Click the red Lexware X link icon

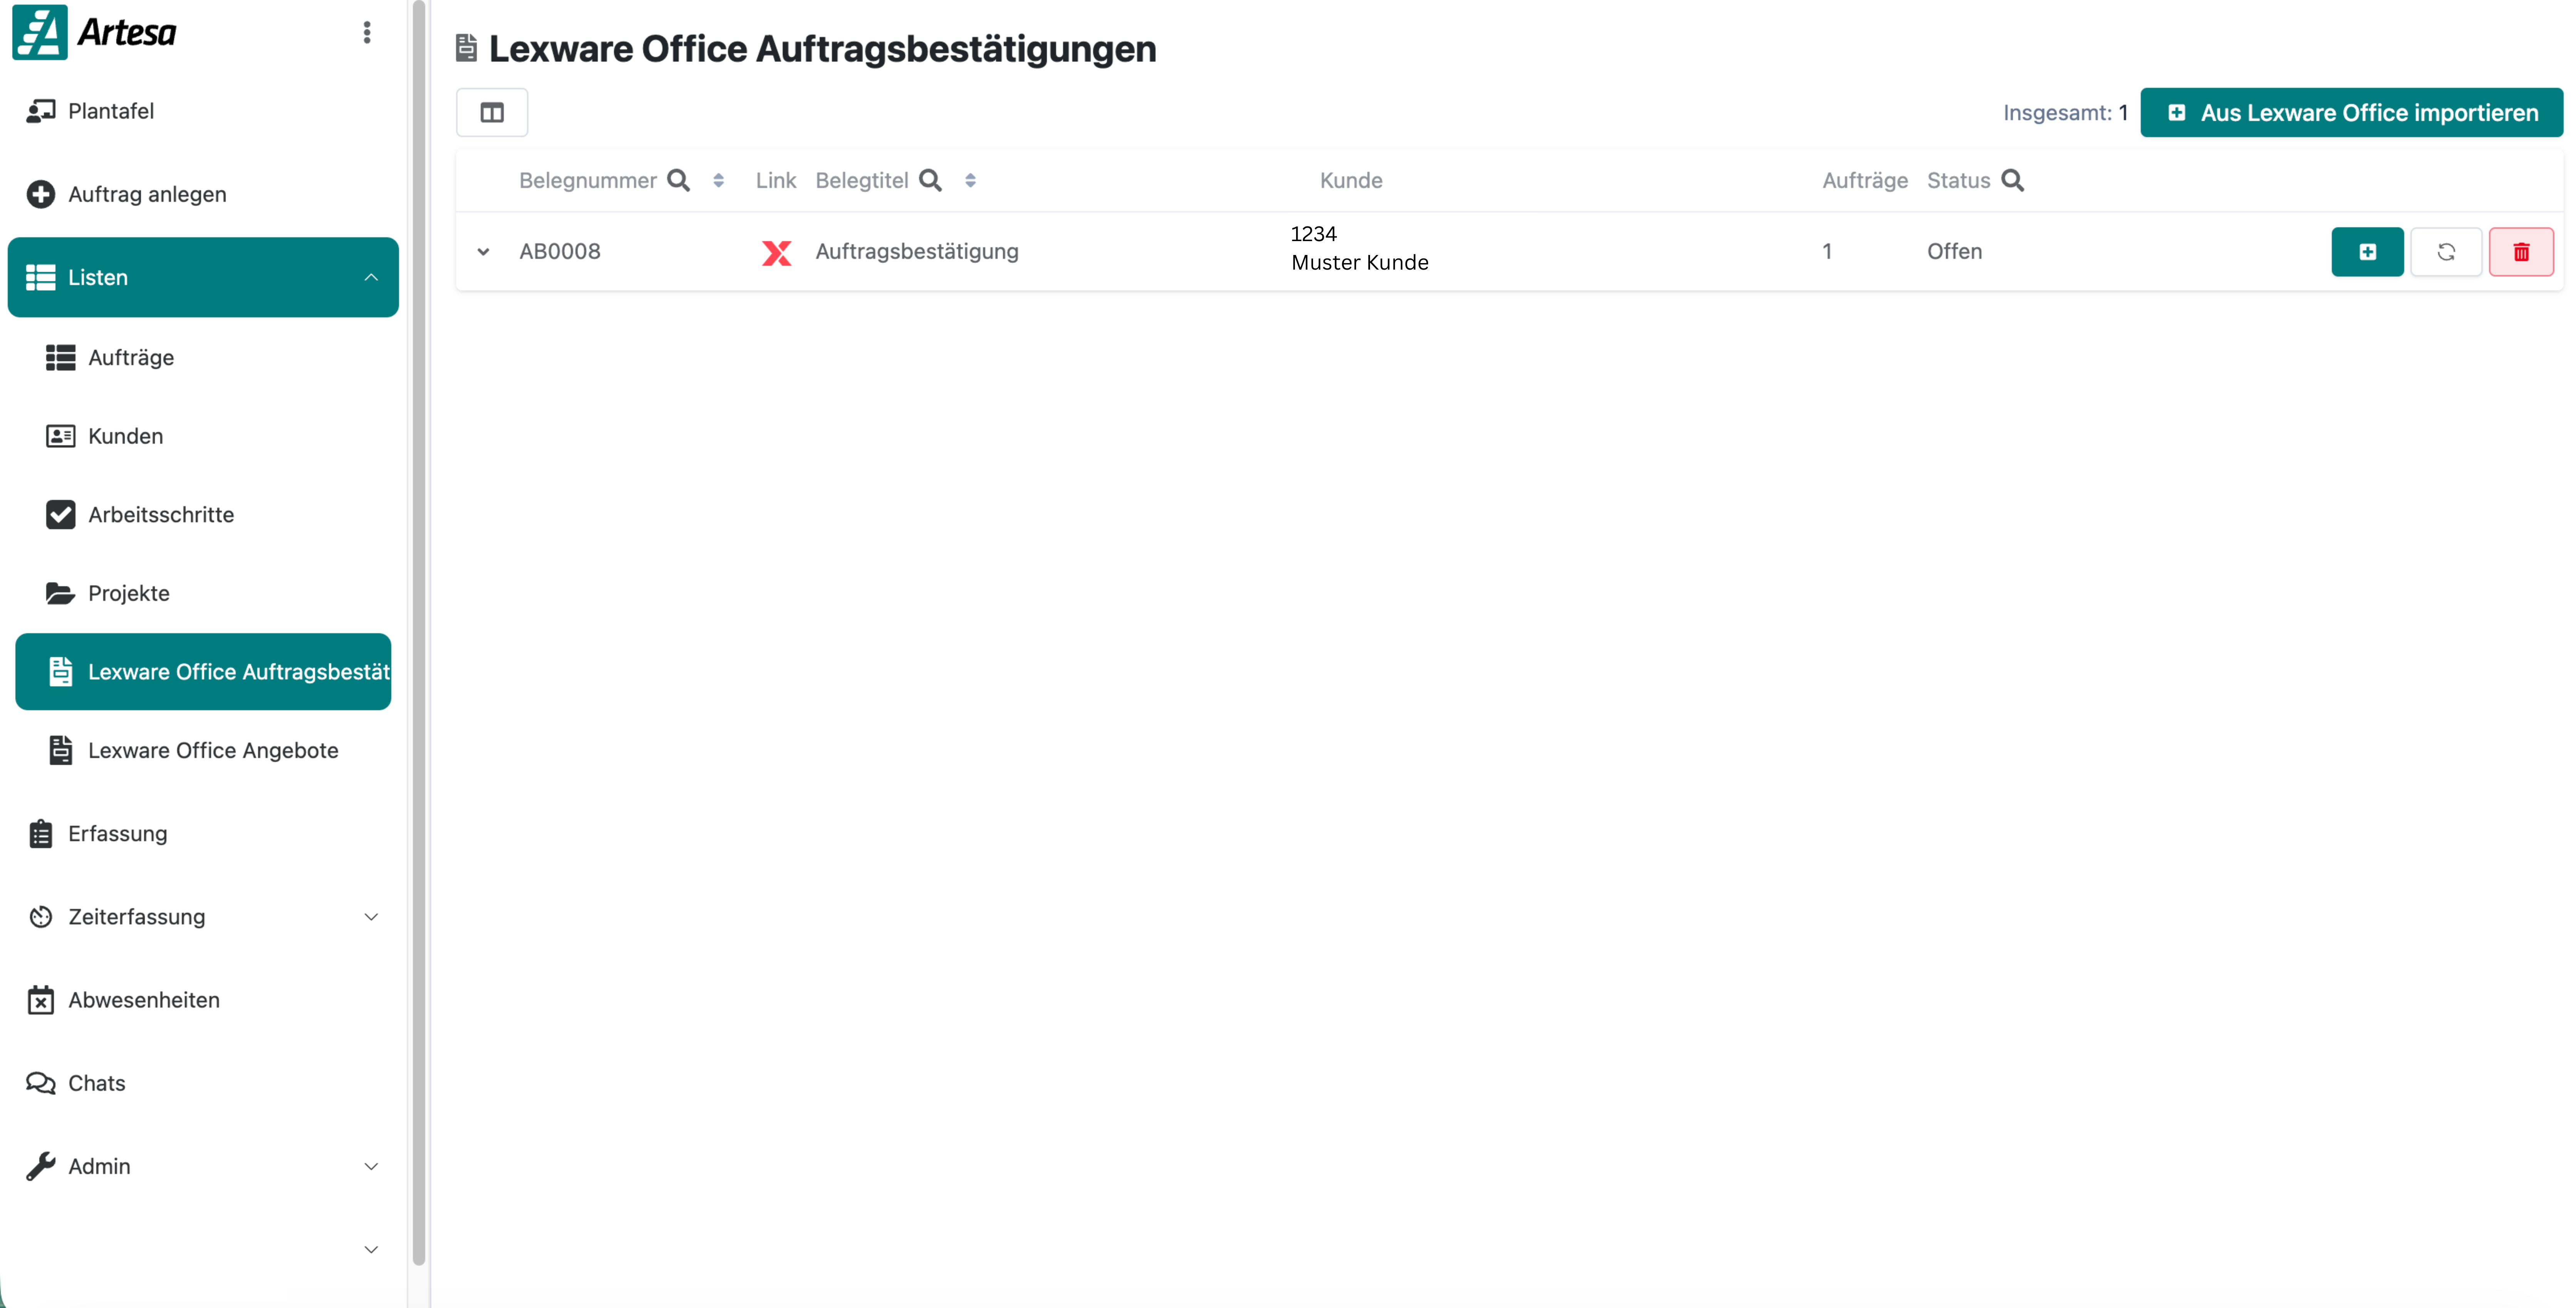tap(776, 252)
